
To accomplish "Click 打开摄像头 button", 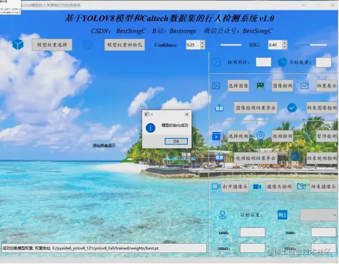I will (x=235, y=186).
